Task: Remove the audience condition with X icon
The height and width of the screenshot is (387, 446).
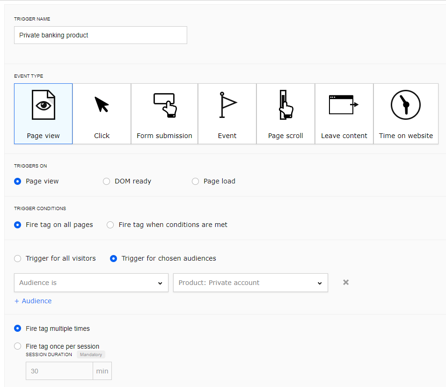Action: coord(346,282)
